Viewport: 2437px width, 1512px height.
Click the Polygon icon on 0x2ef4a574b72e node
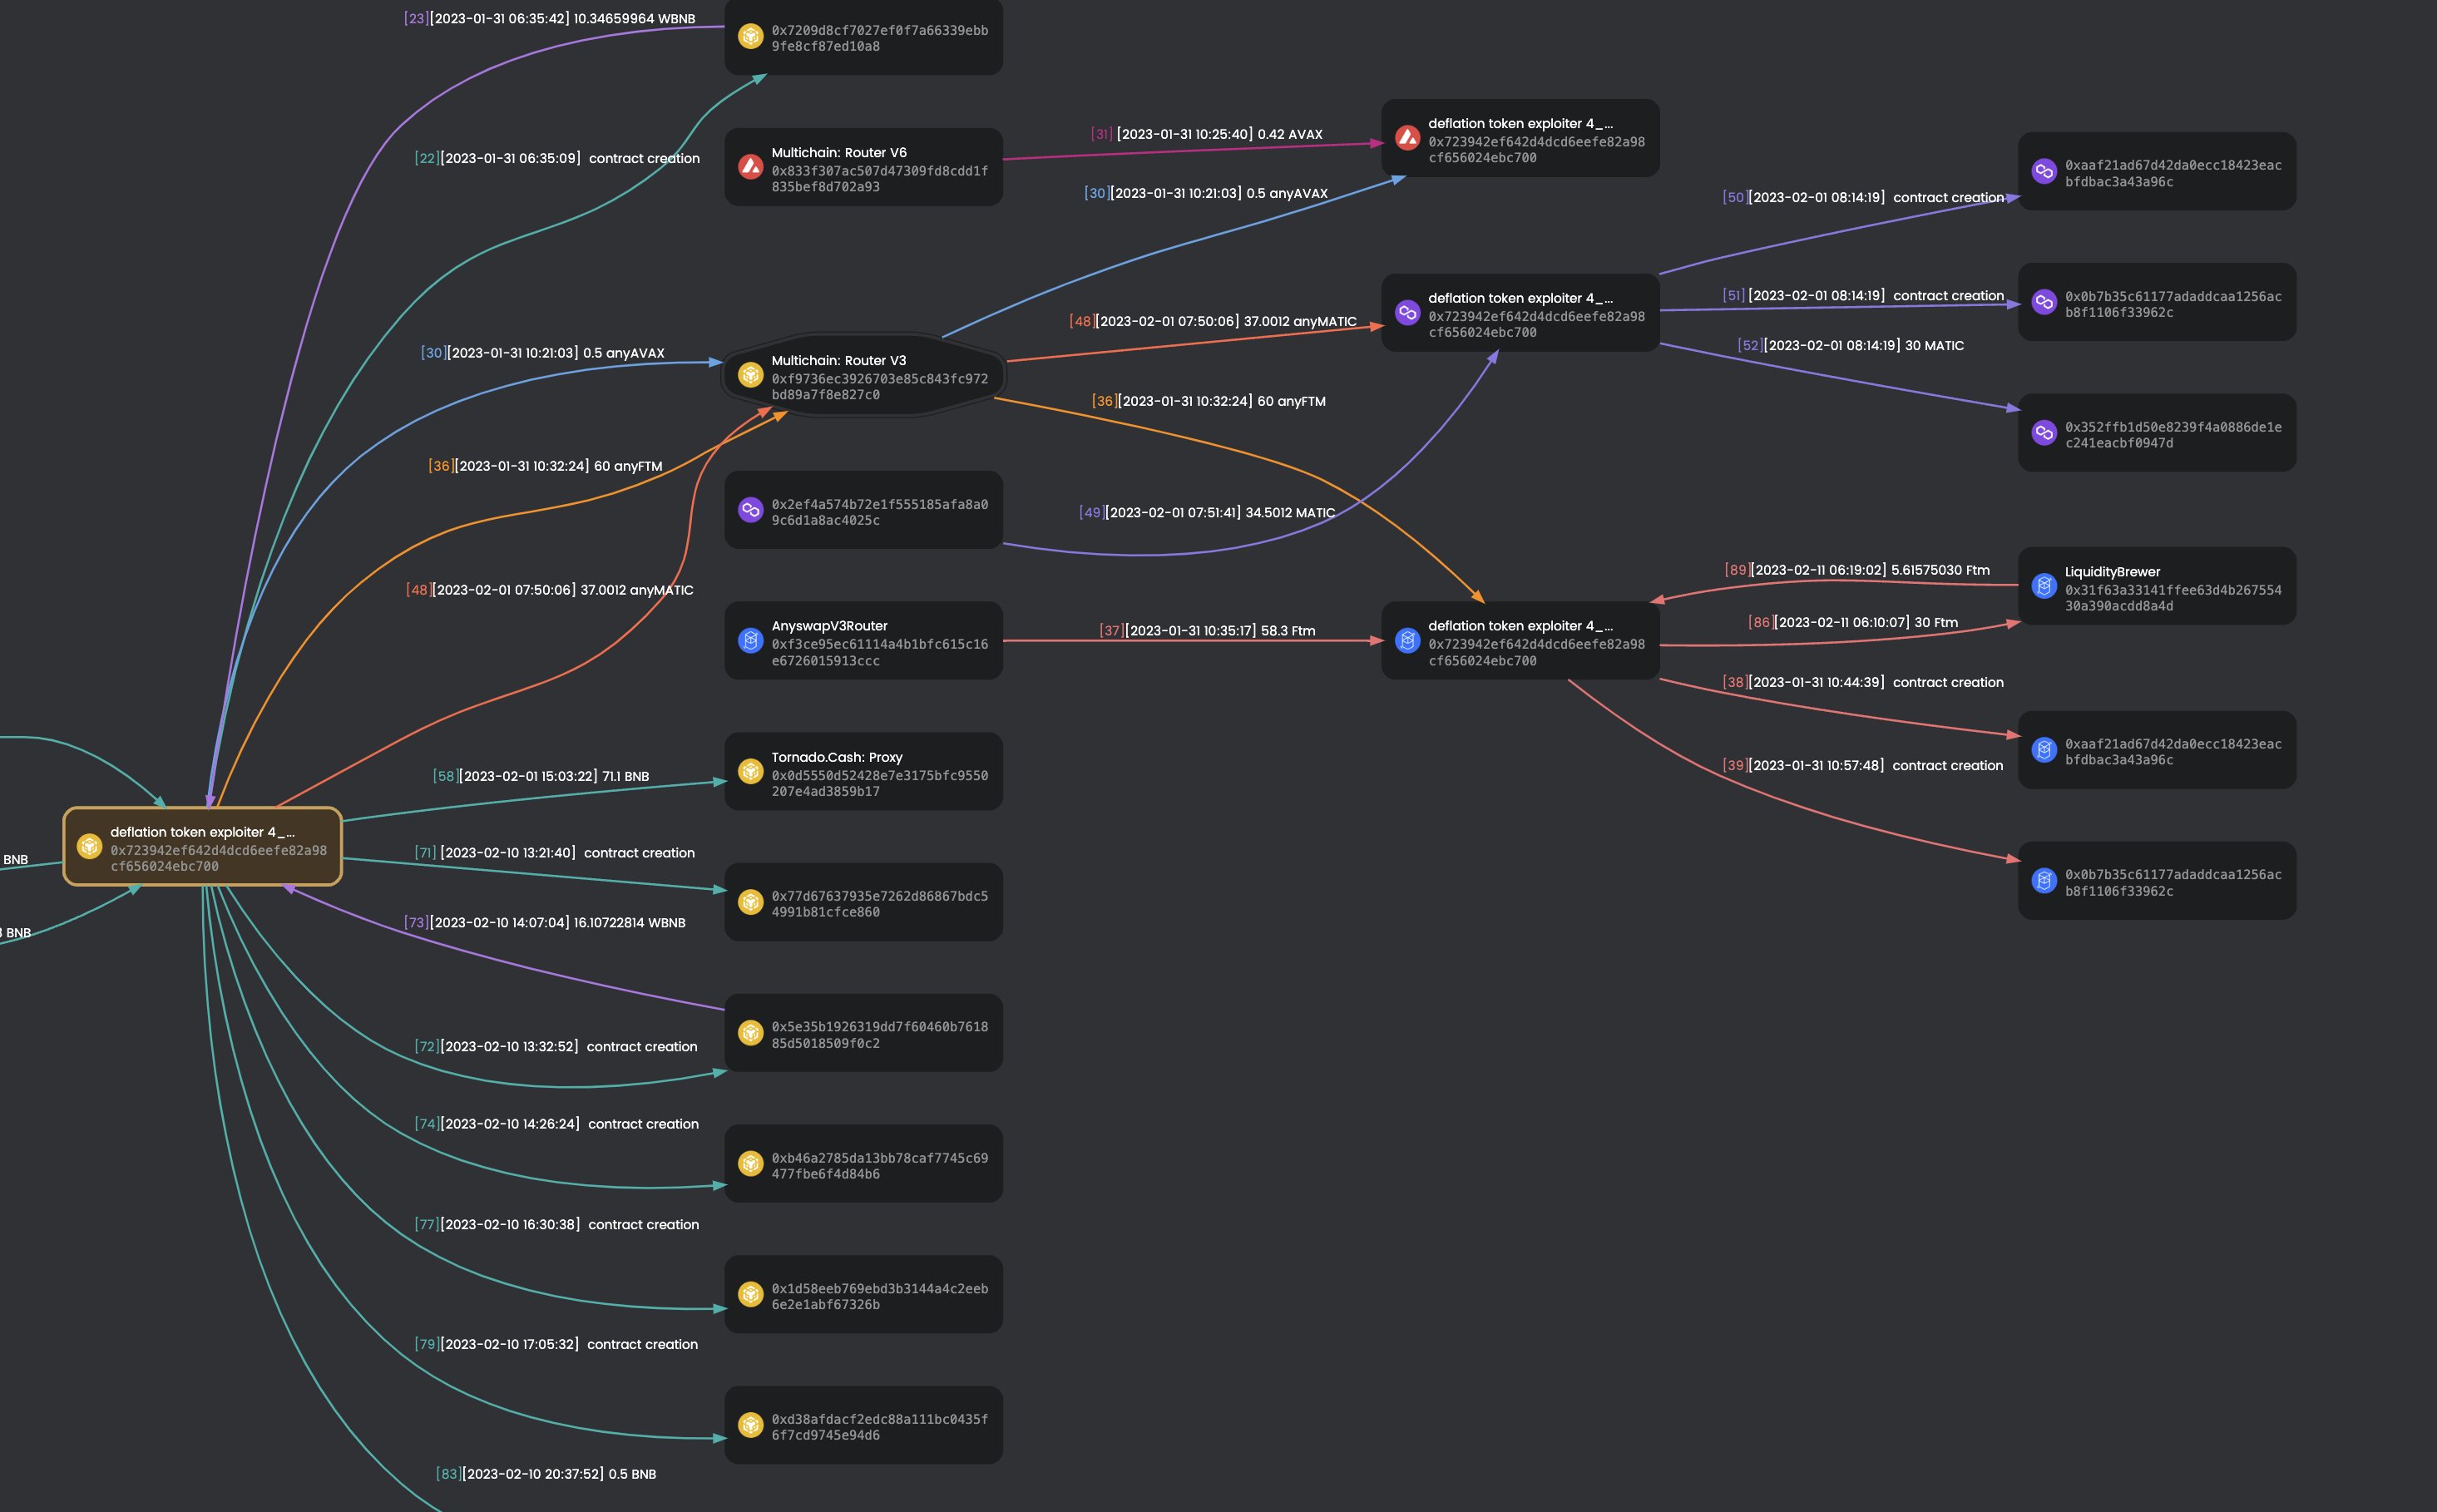pyautogui.click(x=750, y=510)
